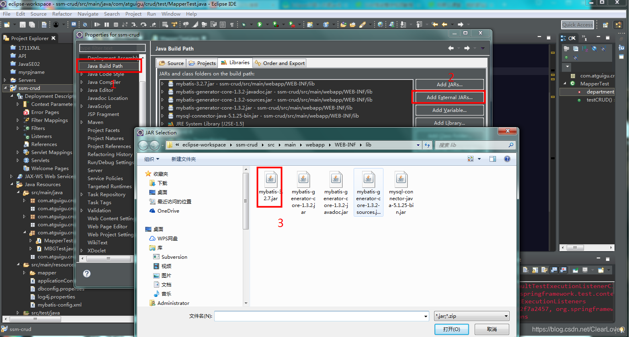The image size is (629, 337).
Task: Click the Add JARs... button
Action: (x=449, y=84)
